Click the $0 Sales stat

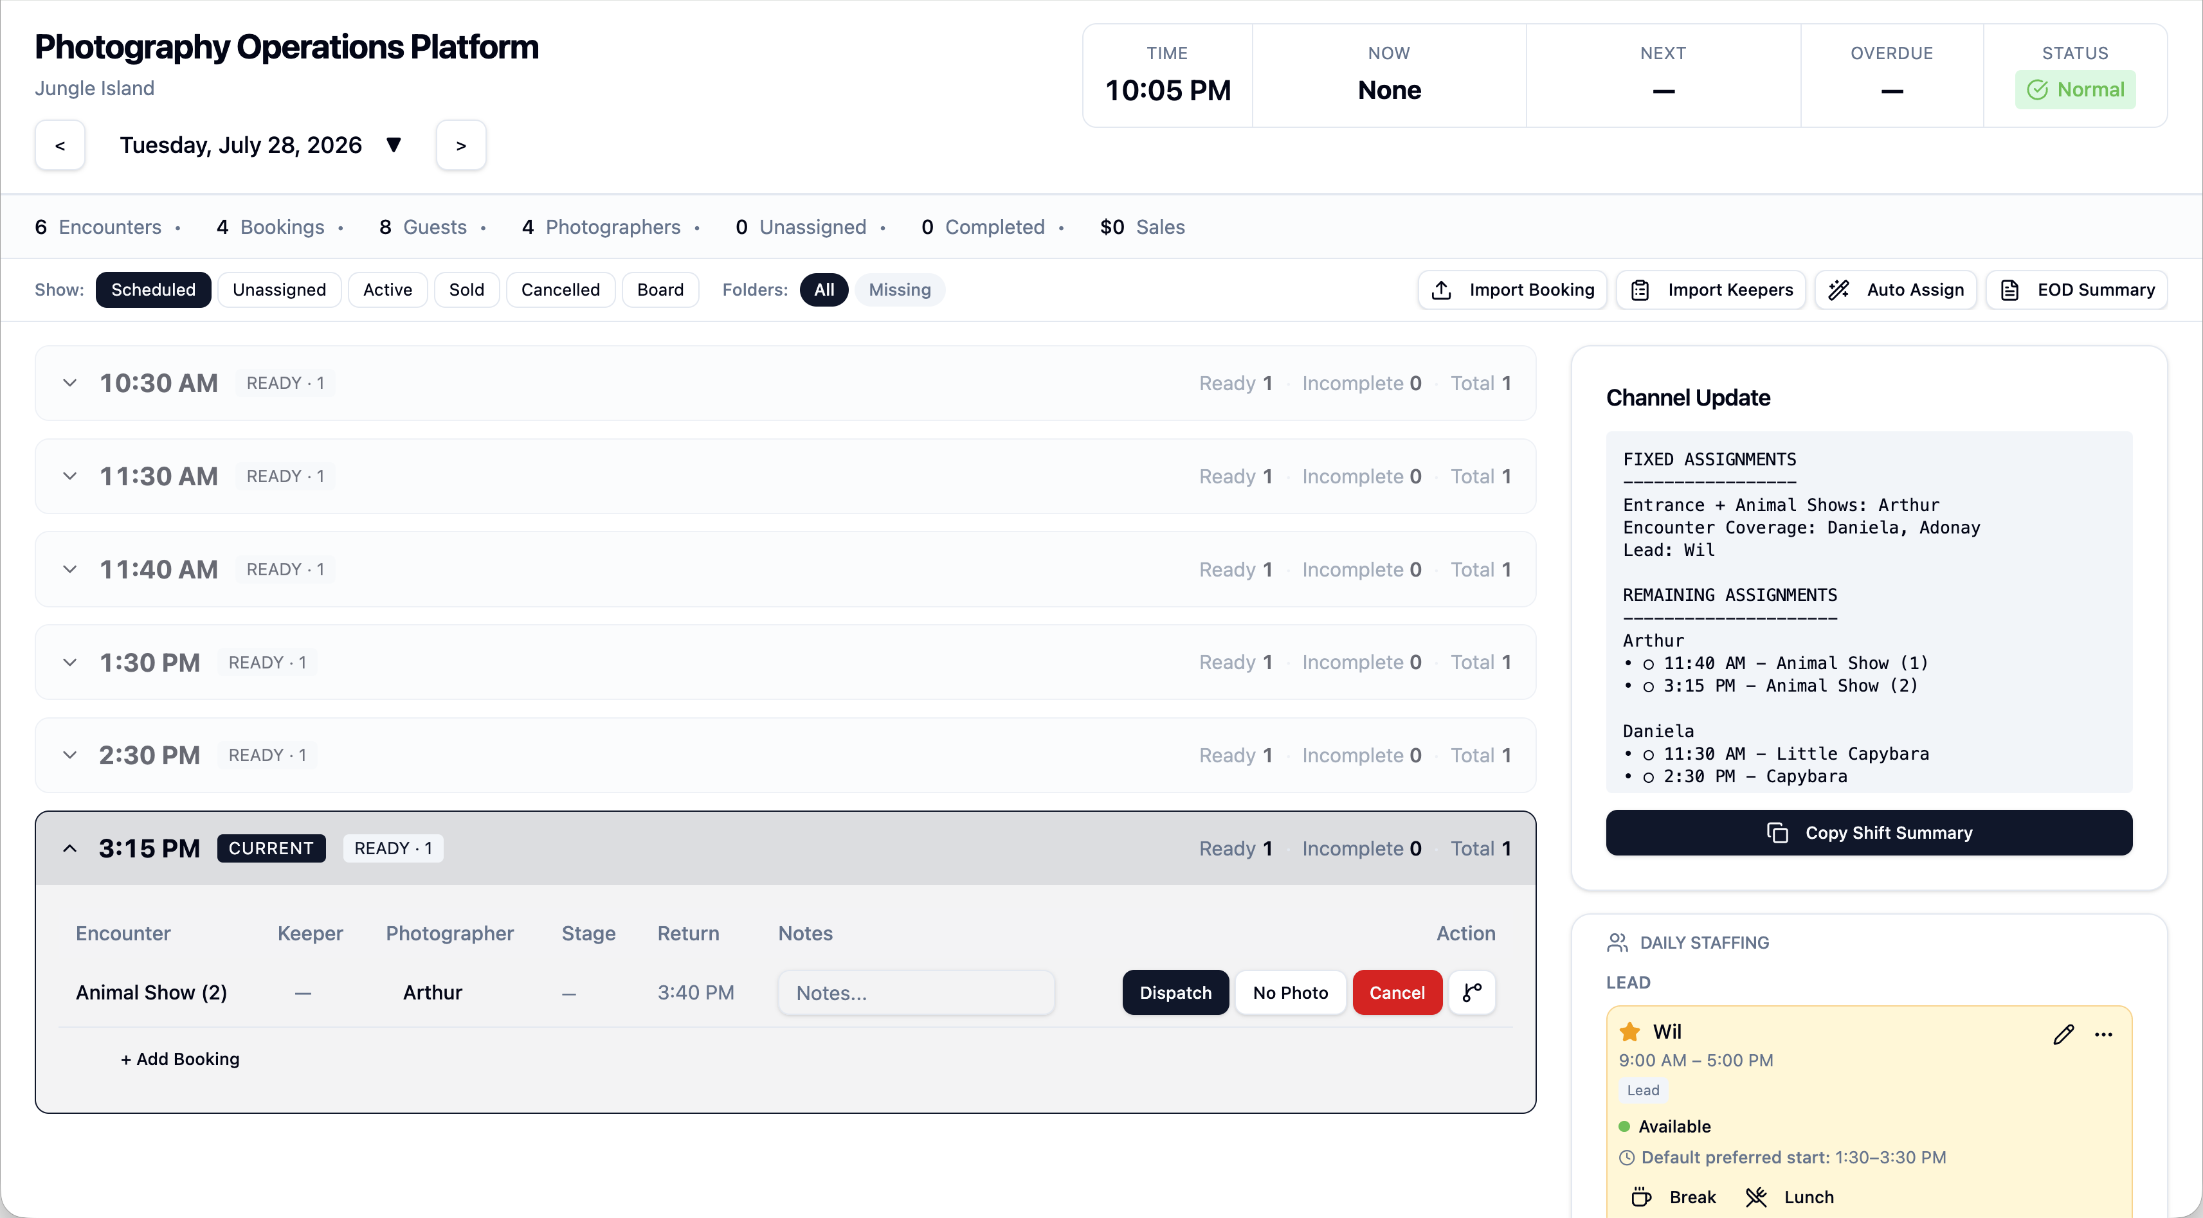point(1142,226)
